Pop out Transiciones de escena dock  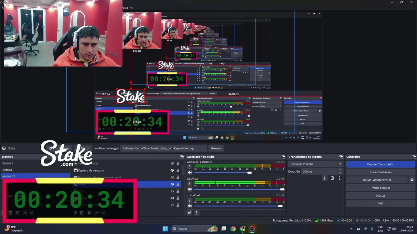(341, 157)
